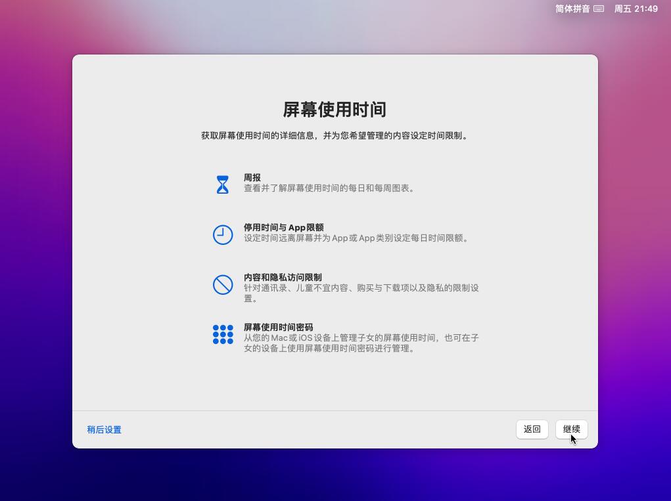671x501 pixels.
Task: Click the 屏幕使用时间 title heading
Action: click(x=335, y=109)
